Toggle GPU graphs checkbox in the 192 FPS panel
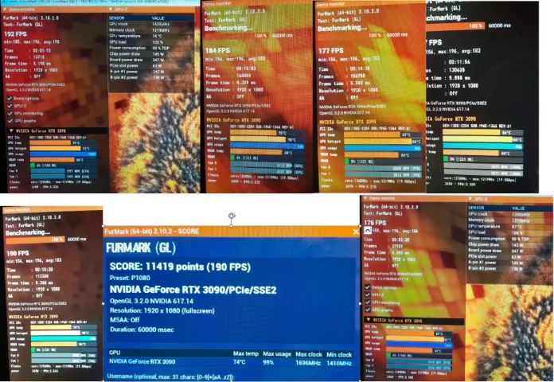Screen dimensions: 554x382 (10, 121)
